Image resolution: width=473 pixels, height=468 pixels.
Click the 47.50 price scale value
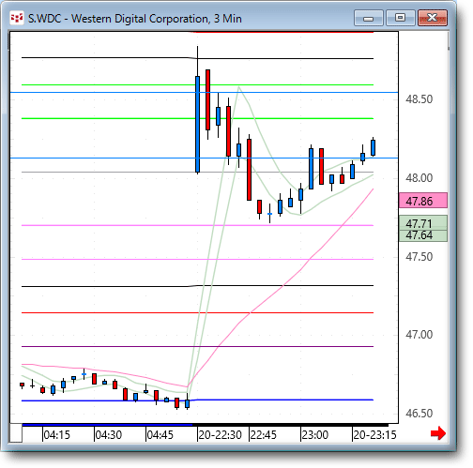[420, 257]
